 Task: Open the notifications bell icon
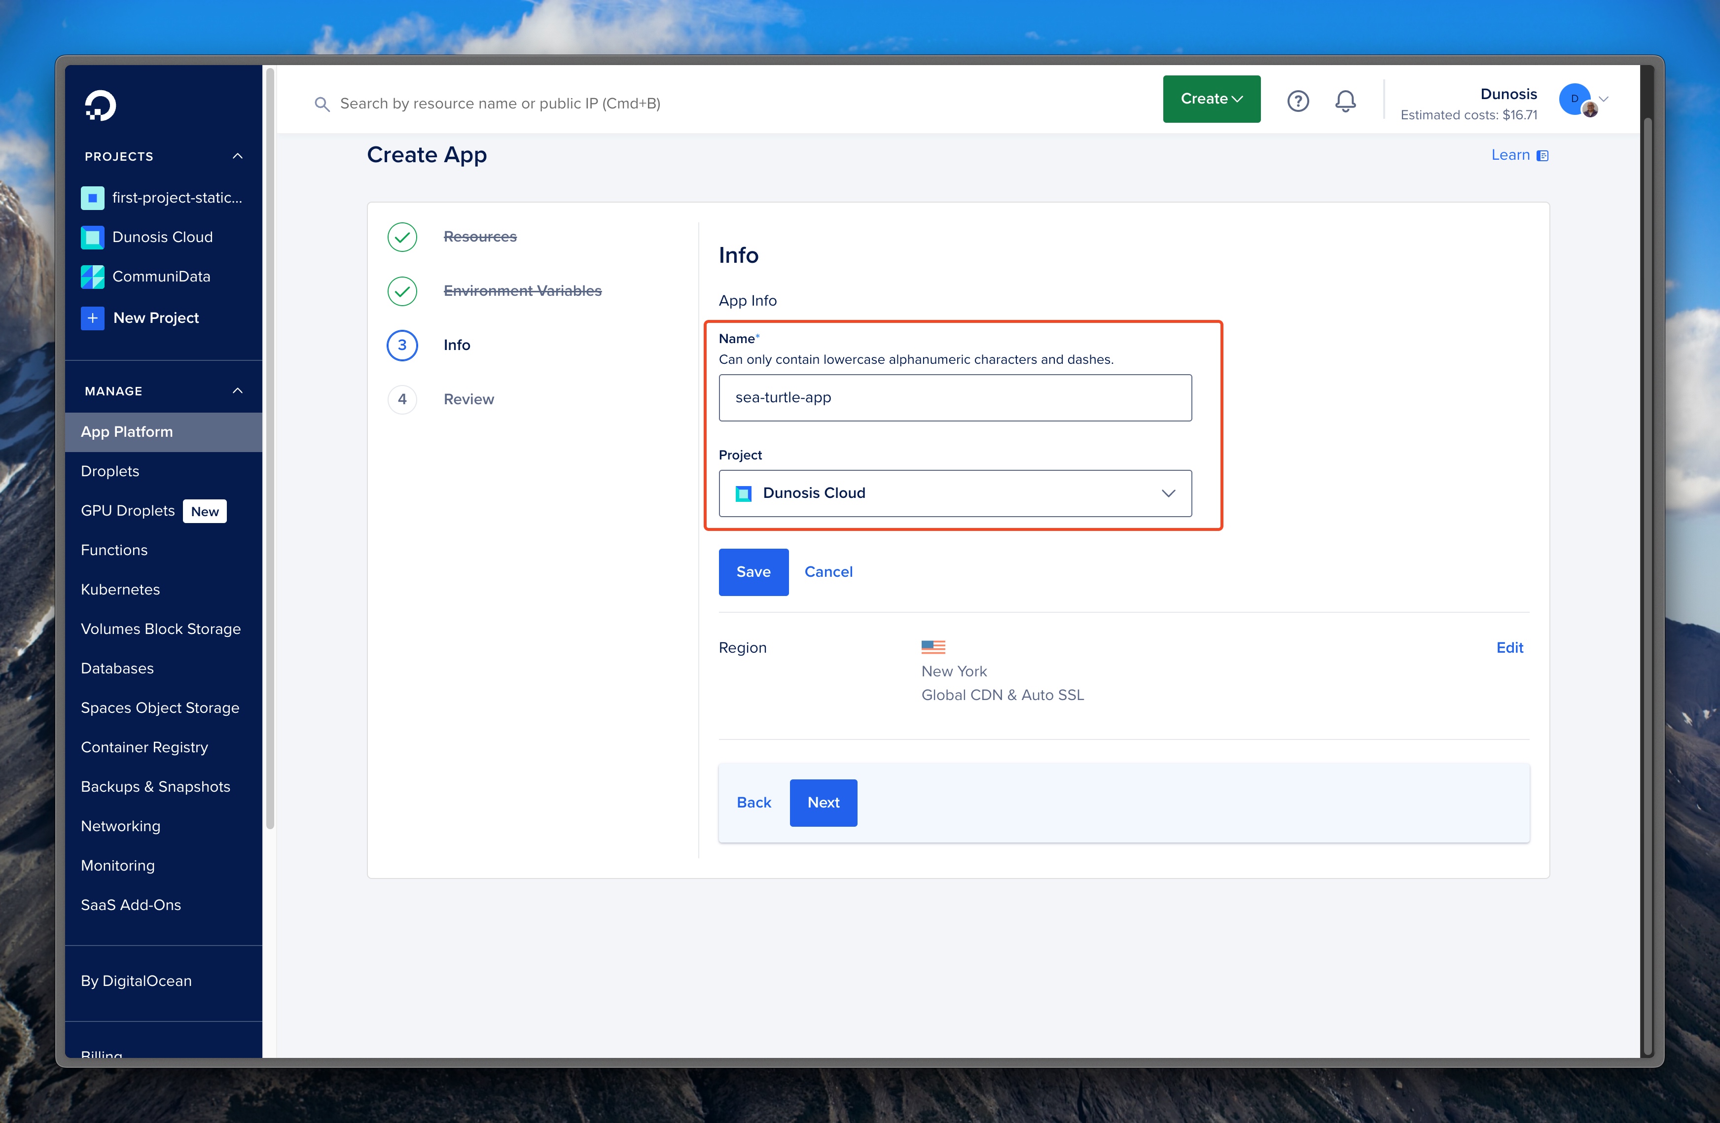click(x=1345, y=101)
